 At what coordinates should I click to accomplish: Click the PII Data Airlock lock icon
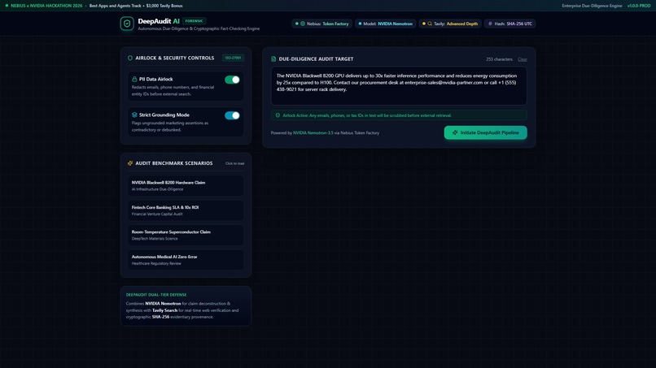[x=134, y=79]
